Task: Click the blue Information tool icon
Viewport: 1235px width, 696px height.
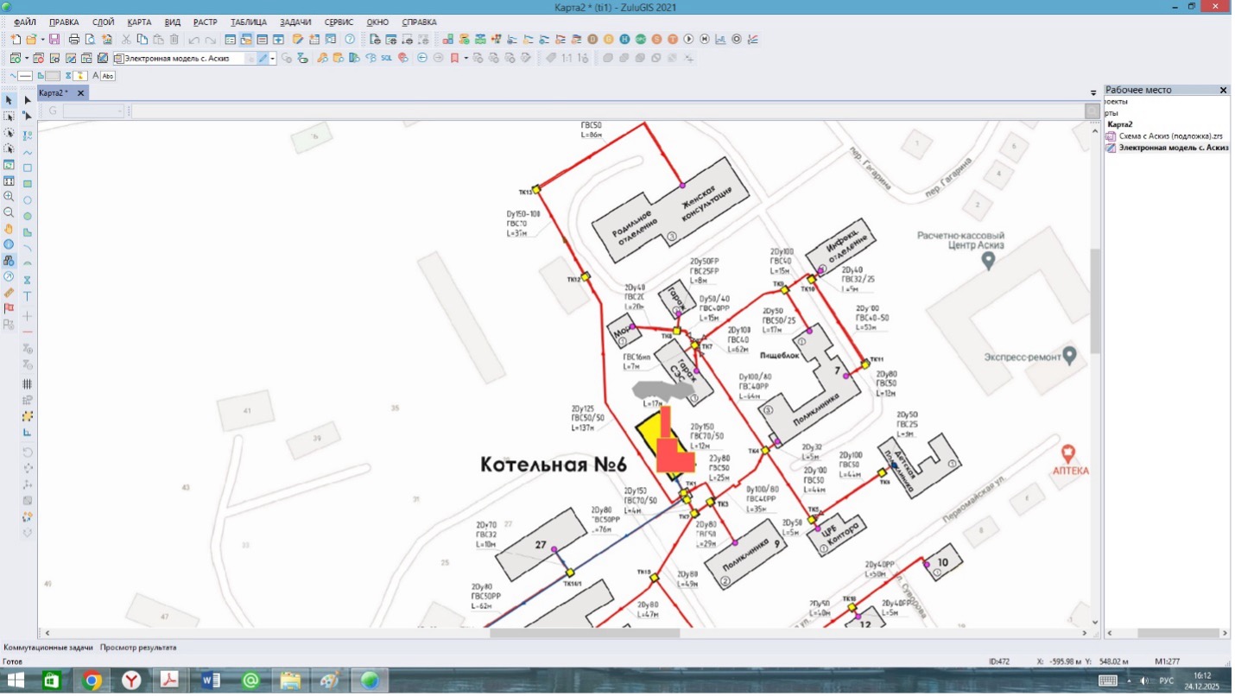Action: pyautogui.click(x=9, y=245)
